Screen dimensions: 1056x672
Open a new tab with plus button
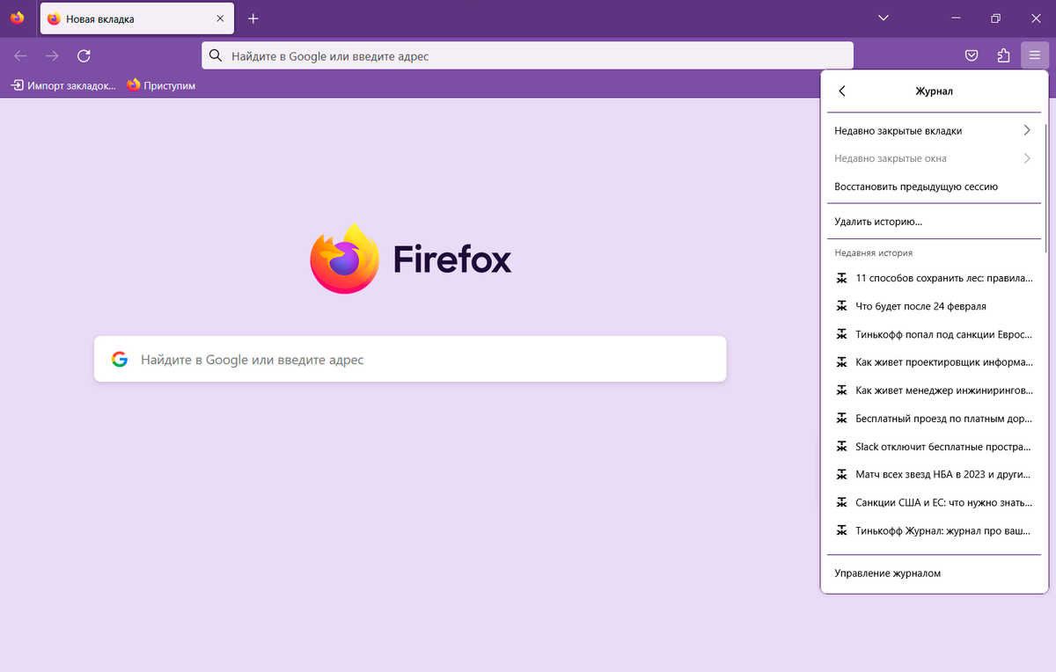(x=253, y=18)
